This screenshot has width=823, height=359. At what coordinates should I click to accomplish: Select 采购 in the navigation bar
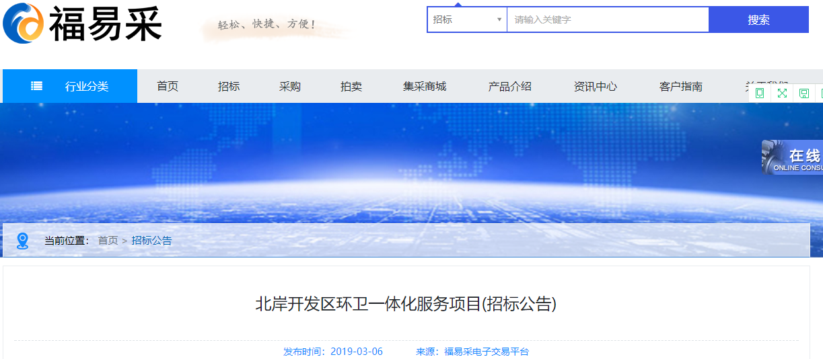tap(290, 86)
